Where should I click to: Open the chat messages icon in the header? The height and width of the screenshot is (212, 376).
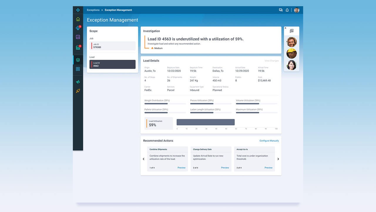pos(281,10)
